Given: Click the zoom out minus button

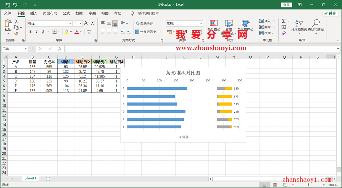Looking at the screenshot, I should [x=293, y=185].
